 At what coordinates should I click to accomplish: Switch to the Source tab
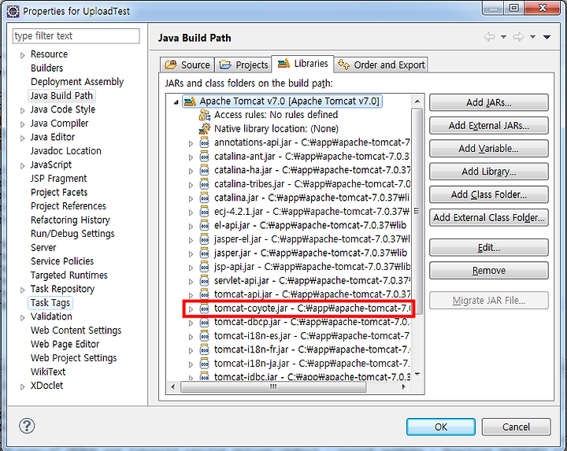point(187,65)
